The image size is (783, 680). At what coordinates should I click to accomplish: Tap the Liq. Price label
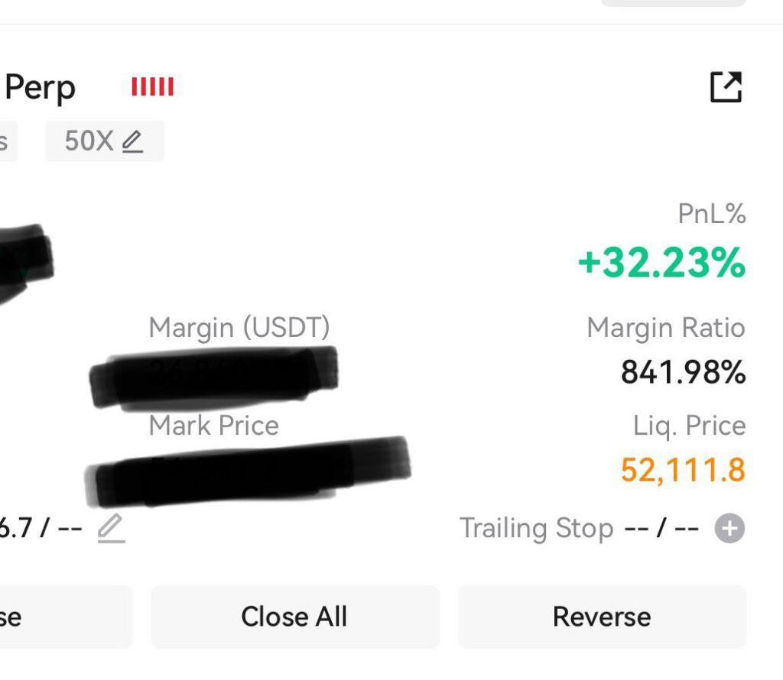[689, 426]
